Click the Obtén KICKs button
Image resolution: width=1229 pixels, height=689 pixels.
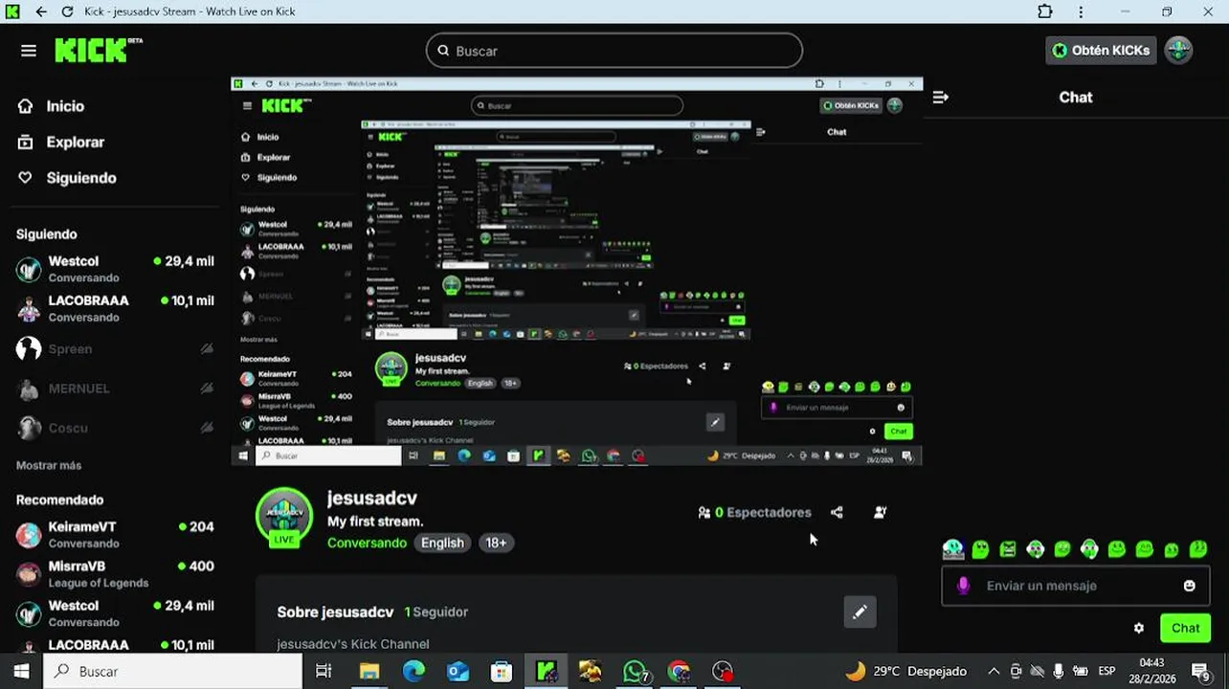1101,51
